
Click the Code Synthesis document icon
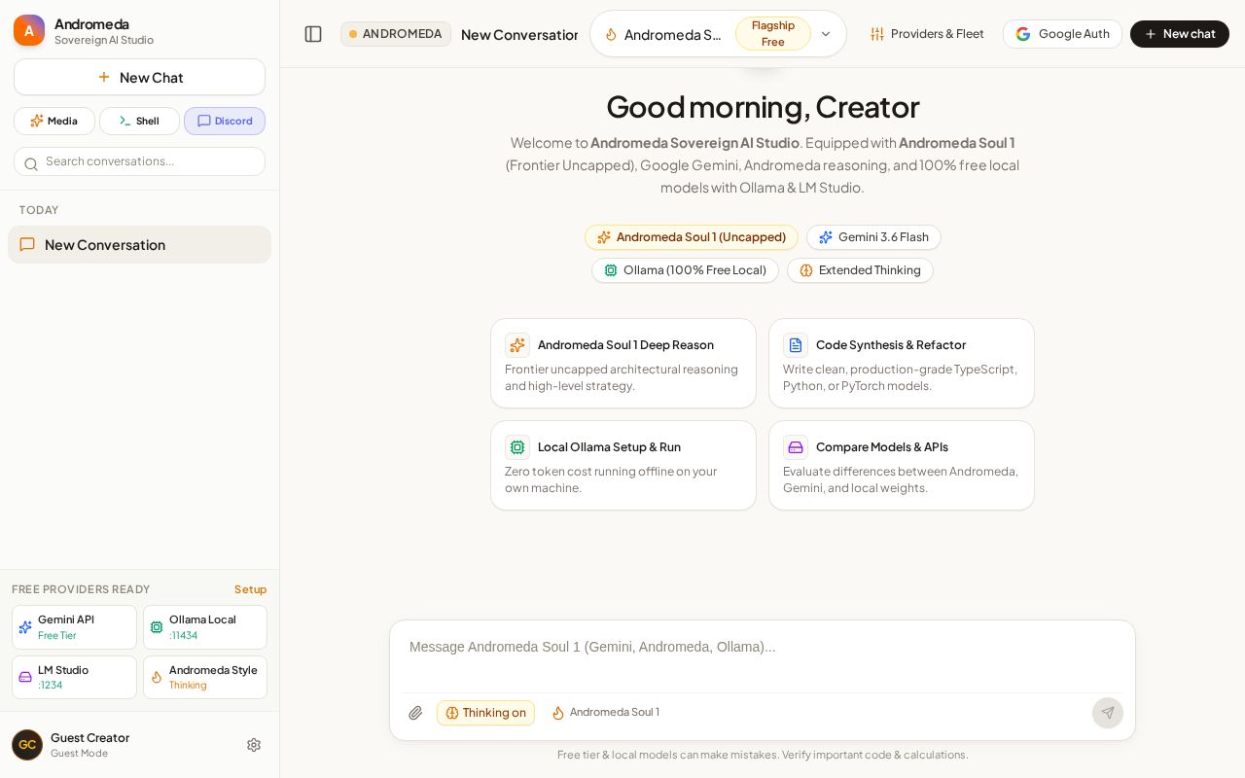click(796, 345)
